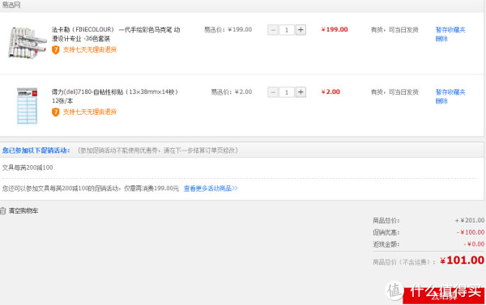Click the ¥101.00 final total amount

pos(463,261)
